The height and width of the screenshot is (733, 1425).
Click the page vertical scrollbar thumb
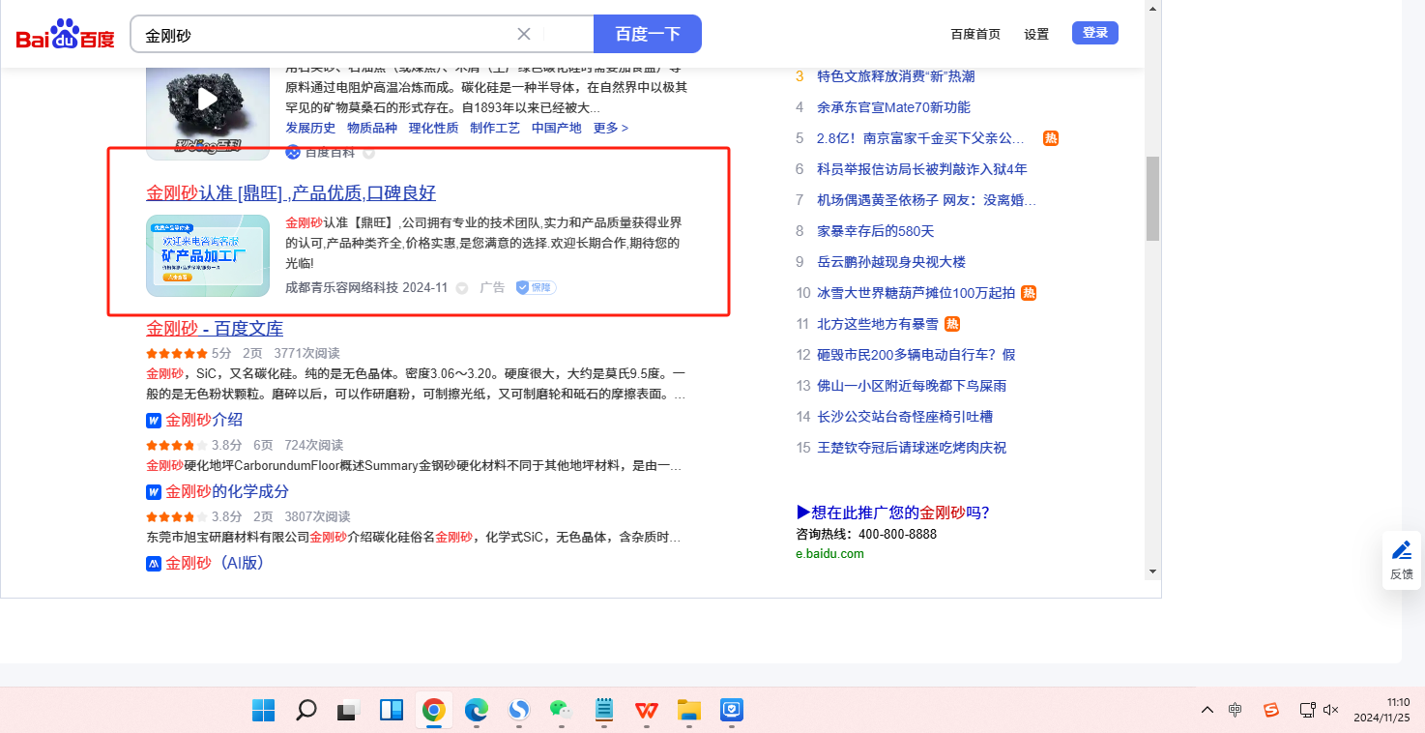pyautogui.click(x=1152, y=198)
